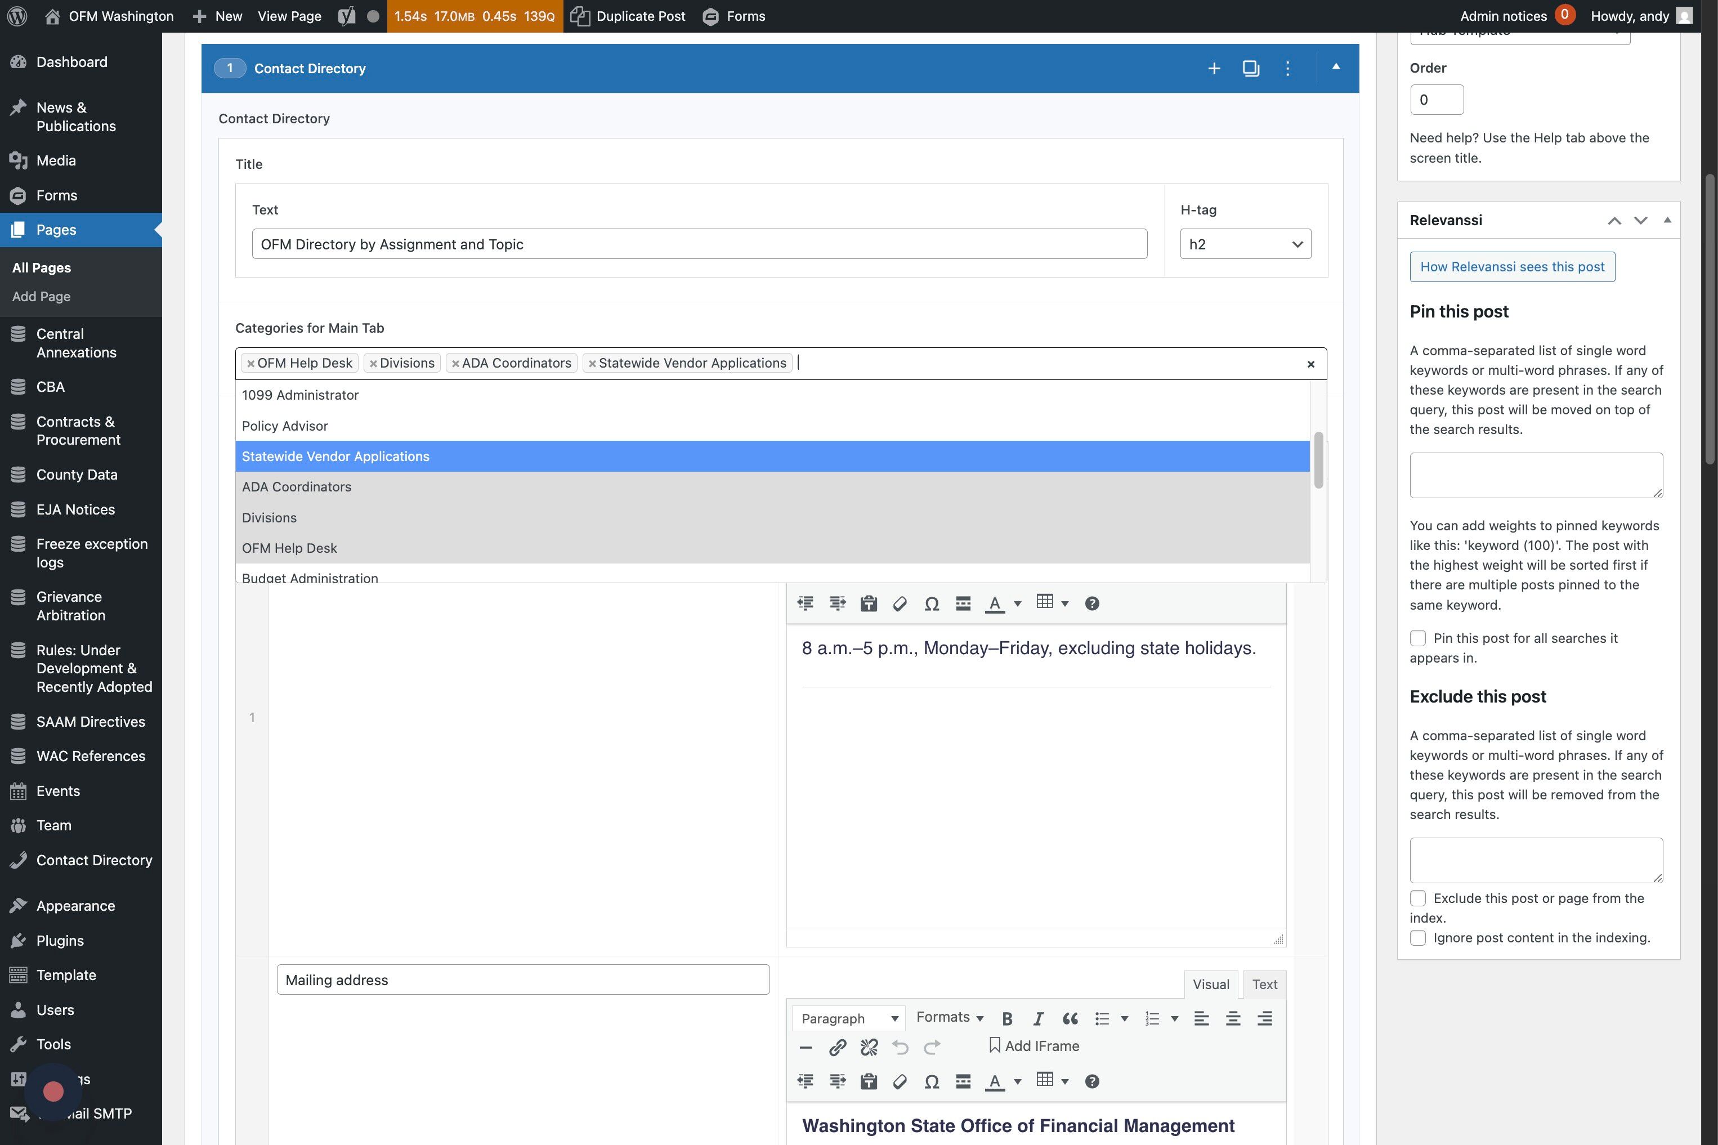Image resolution: width=1718 pixels, height=1145 pixels.
Task: Tick Ignore post content in the indexing
Action: [1418, 938]
